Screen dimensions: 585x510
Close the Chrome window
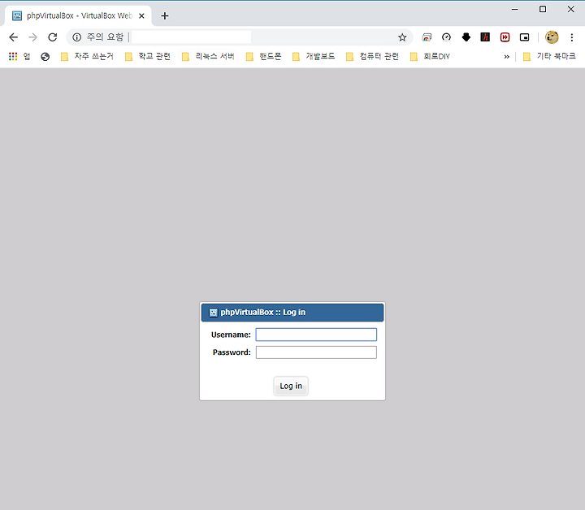[571, 9]
